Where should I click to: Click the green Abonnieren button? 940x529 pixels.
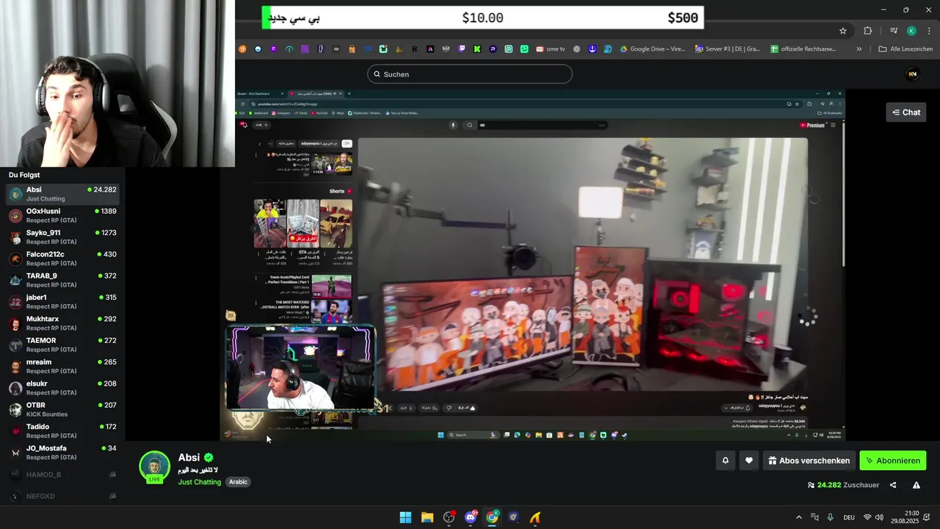pyautogui.click(x=893, y=461)
